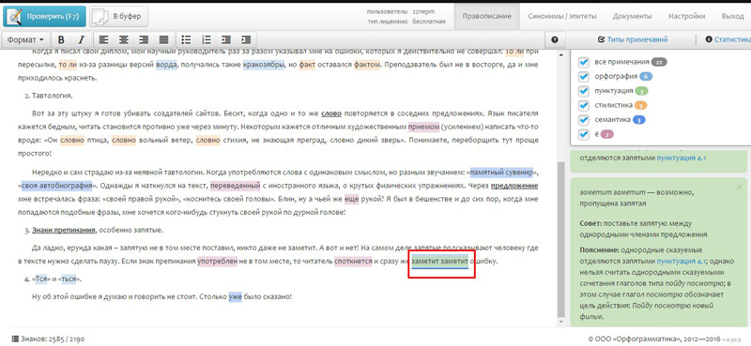Open пунктуация 4.1 link in Пояснение paragraph
The image size is (751, 346).
682,262
